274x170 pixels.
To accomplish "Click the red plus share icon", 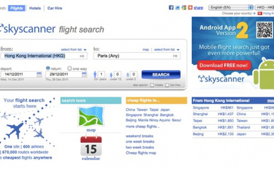I will click(190, 7).
